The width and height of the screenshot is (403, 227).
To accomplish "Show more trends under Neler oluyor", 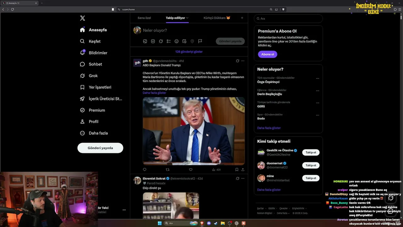I will pyautogui.click(x=269, y=128).
